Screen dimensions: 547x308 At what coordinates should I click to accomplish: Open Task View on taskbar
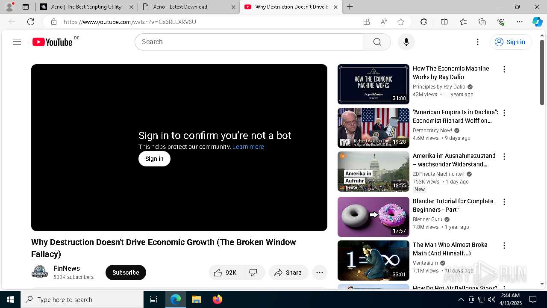point(154,299)
